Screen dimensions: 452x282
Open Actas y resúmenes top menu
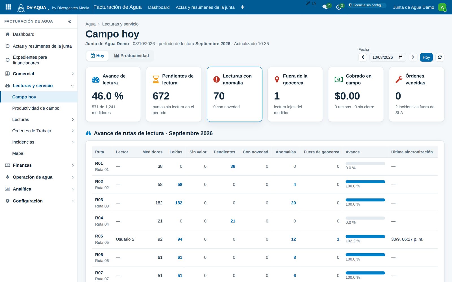205,7
